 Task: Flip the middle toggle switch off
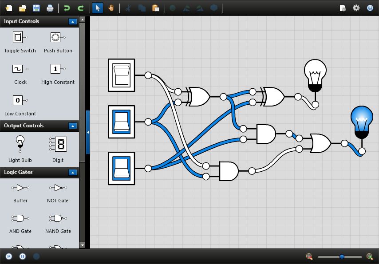(x=121, y=123)
